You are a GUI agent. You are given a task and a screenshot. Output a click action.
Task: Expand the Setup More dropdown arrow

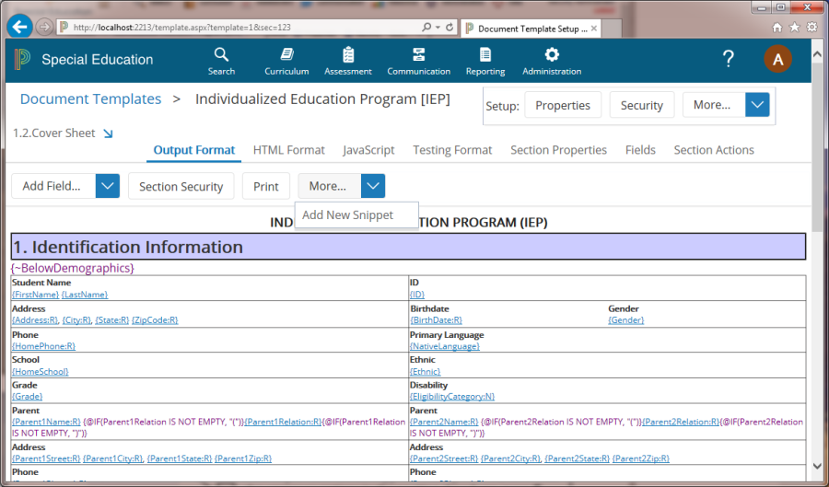click(757, 105)
